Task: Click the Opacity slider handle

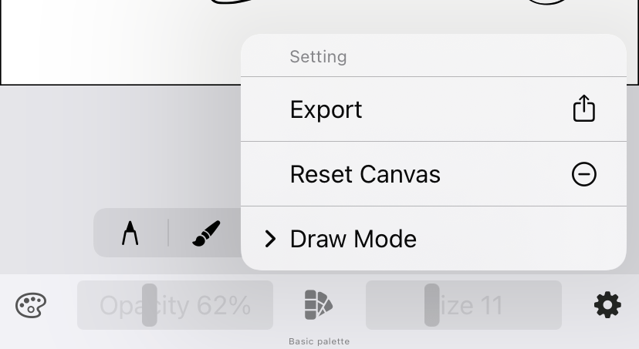Action: [150, 305]
